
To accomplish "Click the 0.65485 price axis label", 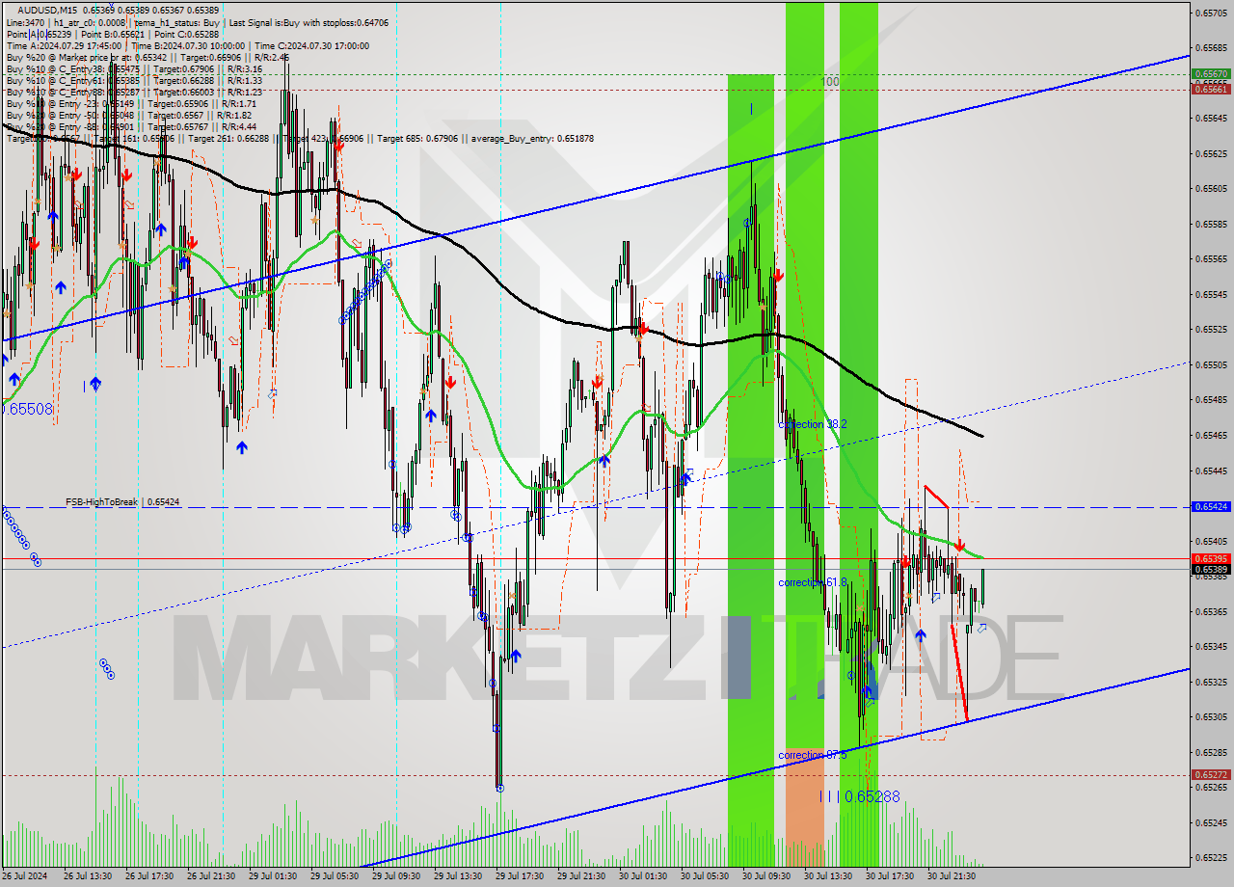I will point(1211,399).
